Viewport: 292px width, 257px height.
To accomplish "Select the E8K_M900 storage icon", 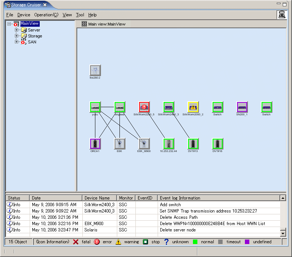I will click(144, 144).
